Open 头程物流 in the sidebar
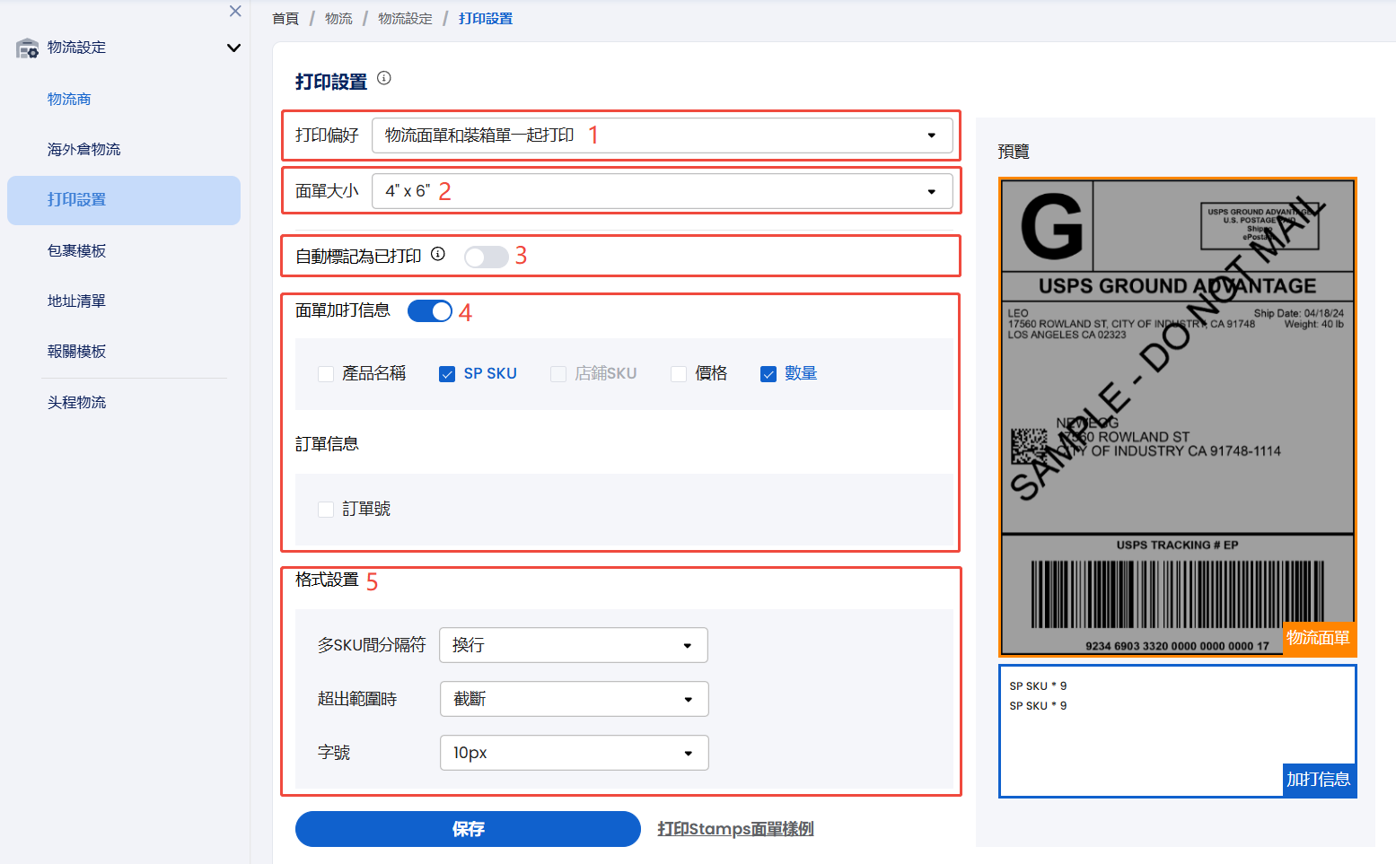The image size is (1396, 864). [x=76, y=402]
